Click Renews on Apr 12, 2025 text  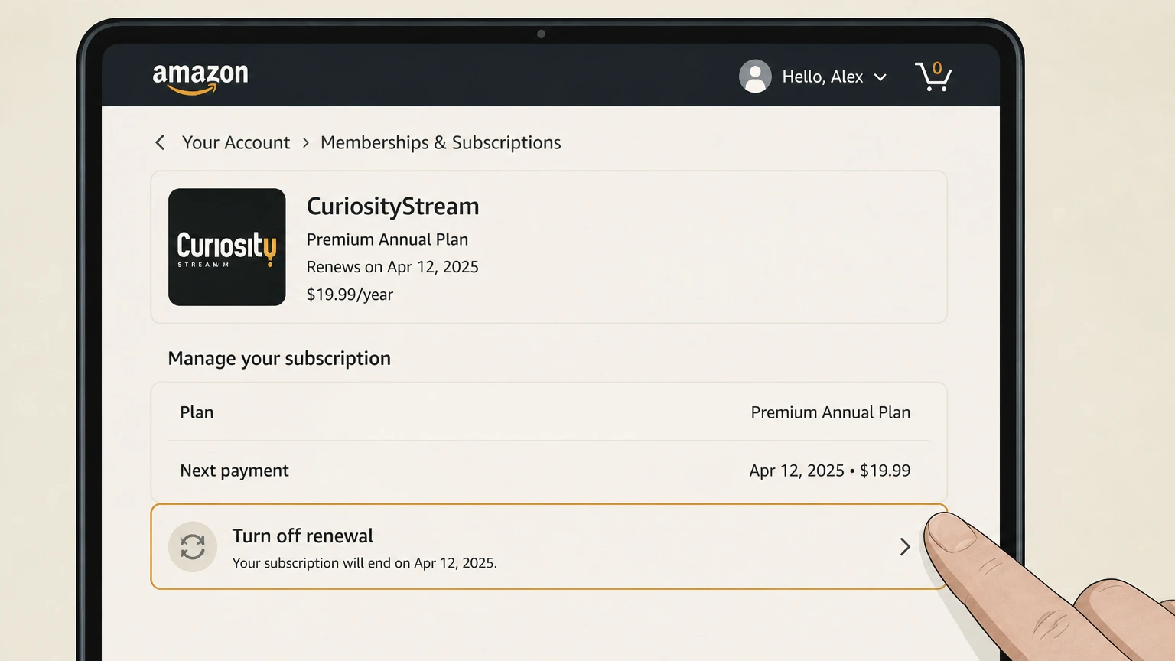pos(392,267)
